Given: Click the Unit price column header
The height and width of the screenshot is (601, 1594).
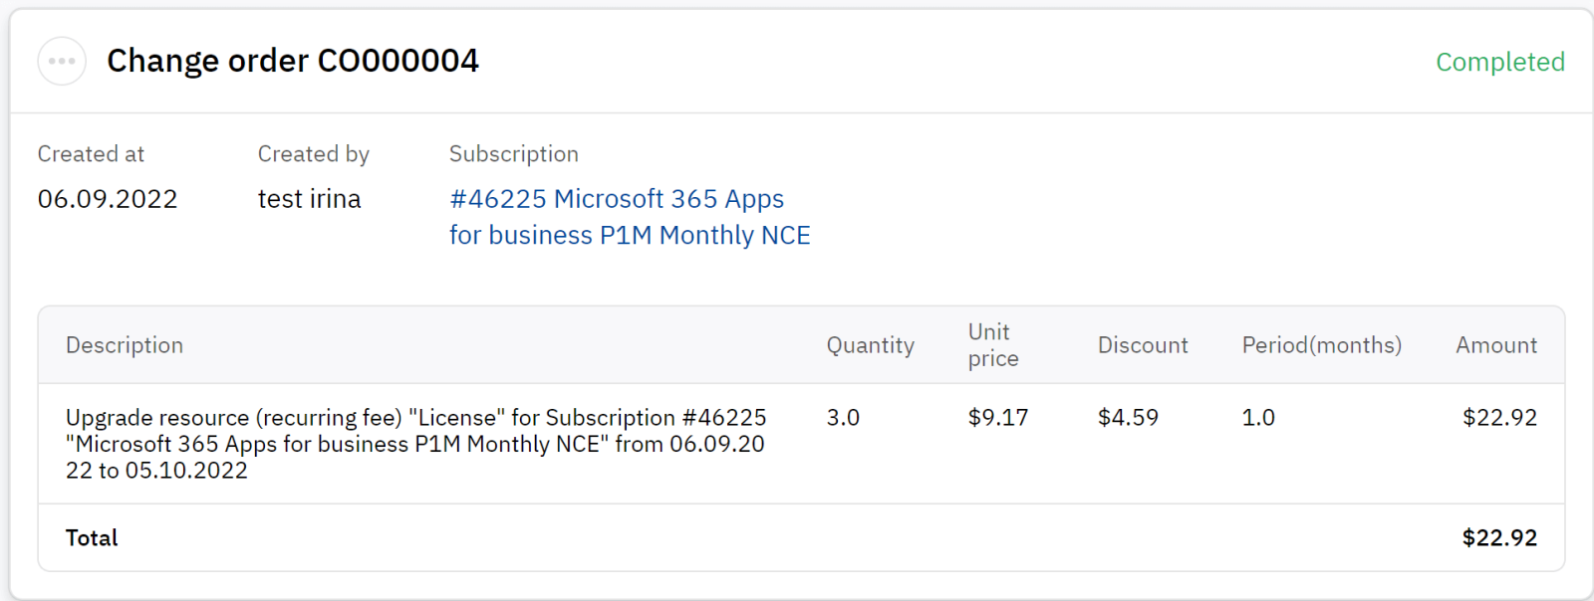Looking at the screenshot, I should coord(992,345).
